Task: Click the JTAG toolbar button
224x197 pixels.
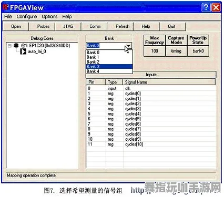Action: coord(68,26)
